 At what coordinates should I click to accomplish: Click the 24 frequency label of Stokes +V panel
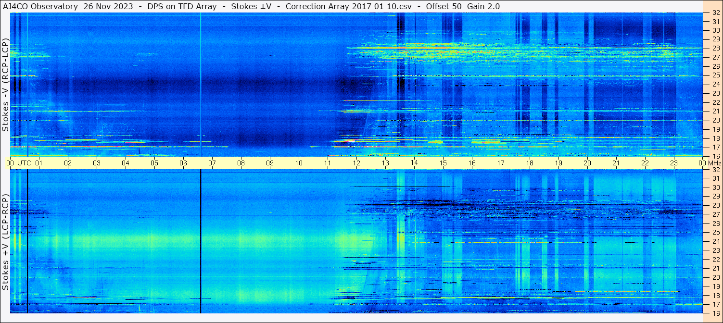(x=715, y=241)
